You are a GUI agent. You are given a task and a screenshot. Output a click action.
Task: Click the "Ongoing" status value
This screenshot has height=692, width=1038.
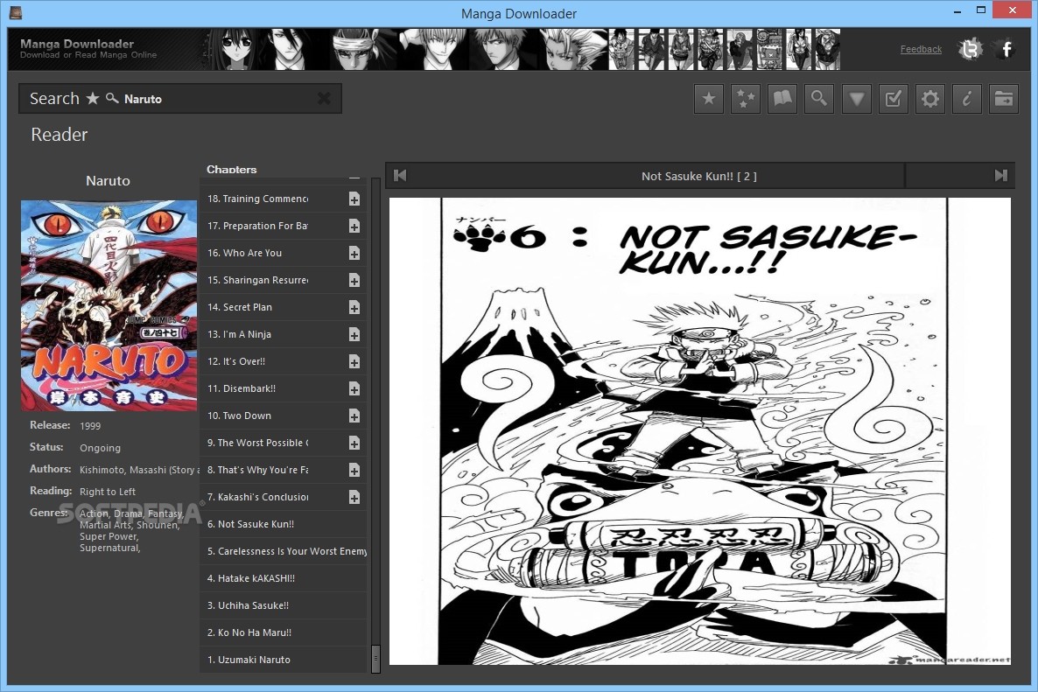coord(100,448)
